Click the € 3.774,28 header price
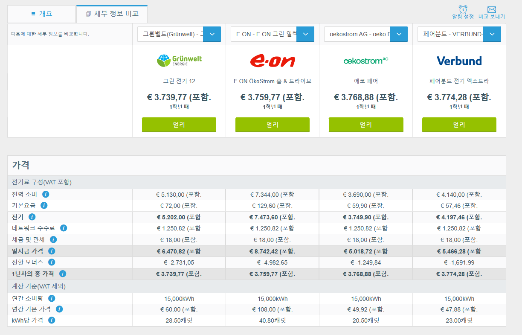This screenshot has width=522, height=335. (x=459, y=97)
